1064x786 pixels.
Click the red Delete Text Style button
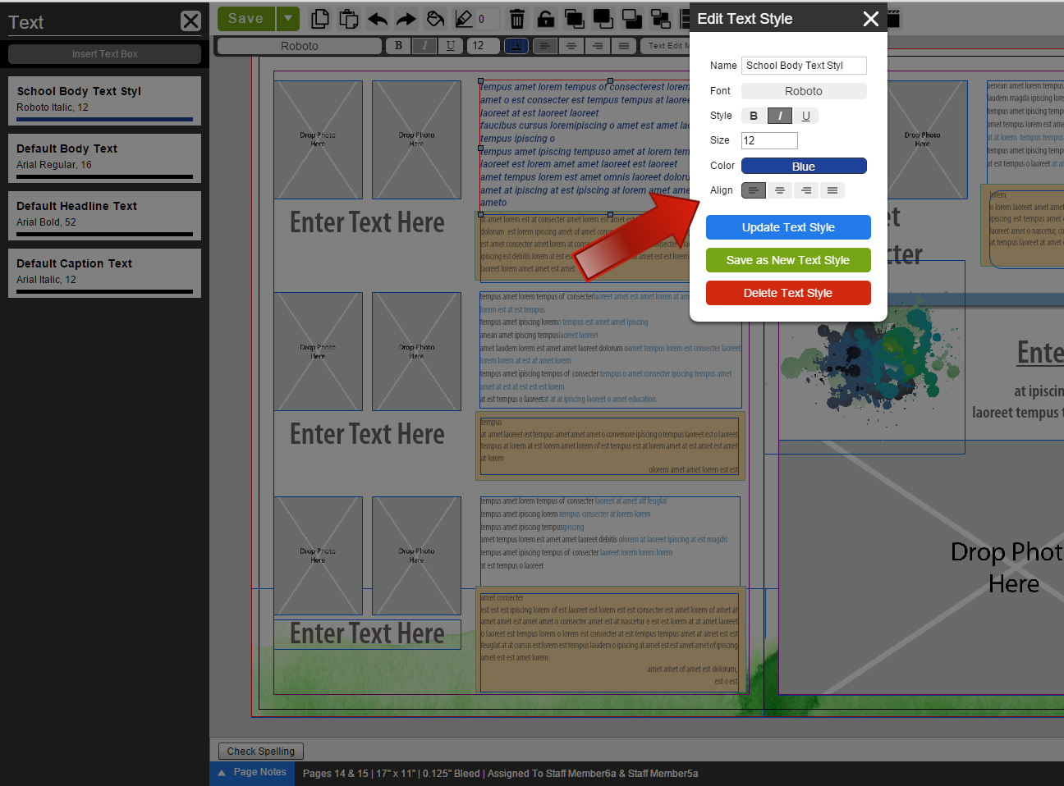point(788,293)
